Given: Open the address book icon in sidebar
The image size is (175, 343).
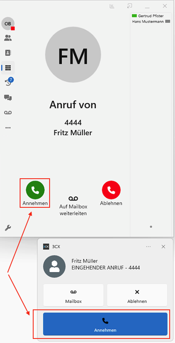Looking at the screenshot, I should point(8,53).
